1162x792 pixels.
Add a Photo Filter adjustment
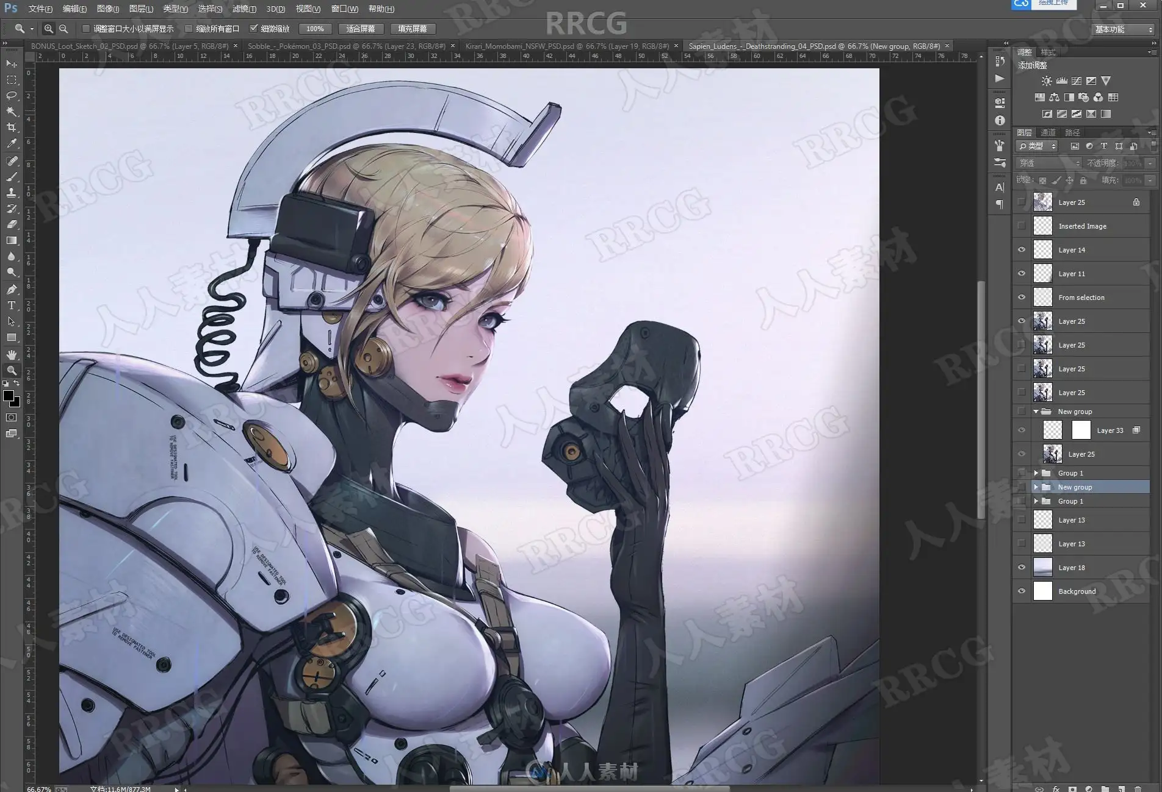[x=1084, y=97]
